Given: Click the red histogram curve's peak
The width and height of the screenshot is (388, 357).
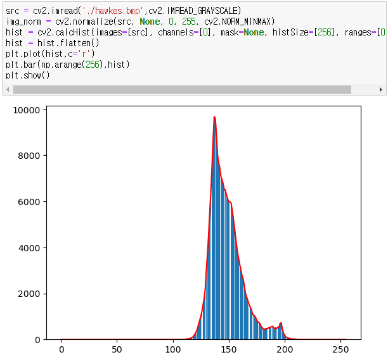Looking at the screenshot, I should pos(214,117).
